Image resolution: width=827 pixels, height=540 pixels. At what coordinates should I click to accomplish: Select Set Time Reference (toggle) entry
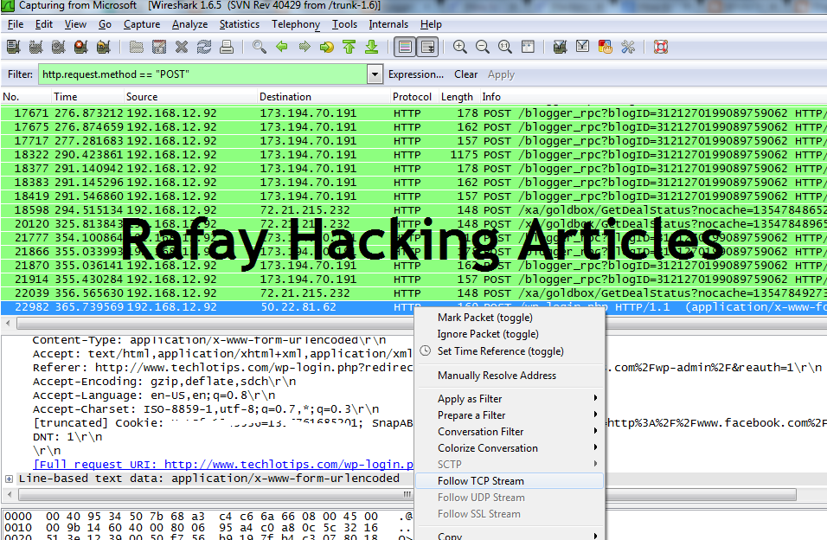click(510, 351)
